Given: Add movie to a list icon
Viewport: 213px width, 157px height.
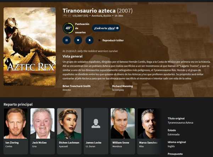Looking at the screenshot, I should [x=67, y=40].
